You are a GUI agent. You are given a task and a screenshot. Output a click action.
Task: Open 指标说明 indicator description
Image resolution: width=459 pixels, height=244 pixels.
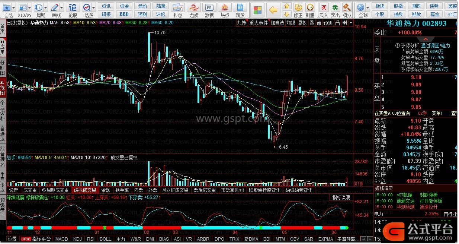coord(341,197)
